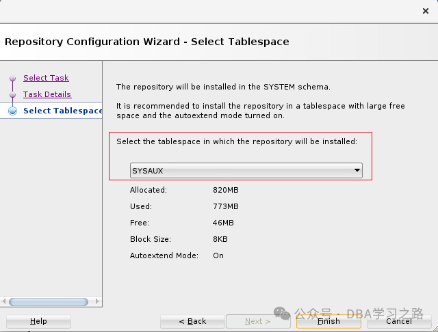Click the Autoextend Mode value On
Image resolution: width=438 pixels, height=332 pixels.
(218, 255)
